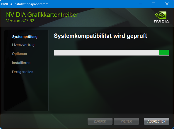The image size is (174, 129).
Task: Click the 'Version 377.83' text
Action: click(20, 21)
